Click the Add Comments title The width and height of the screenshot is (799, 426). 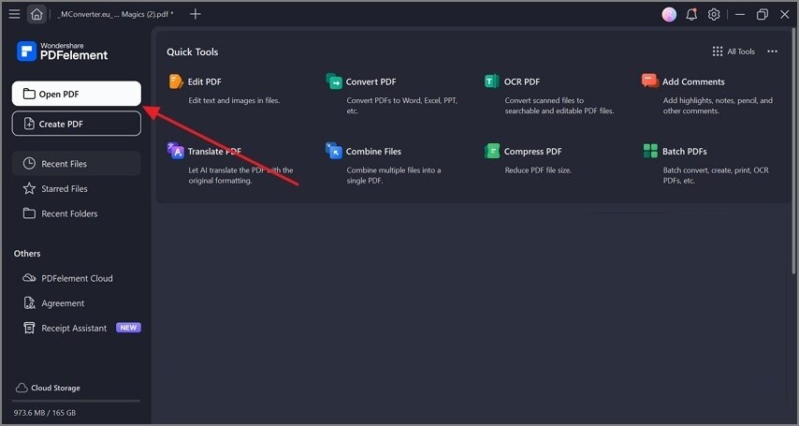coord(693,81)
